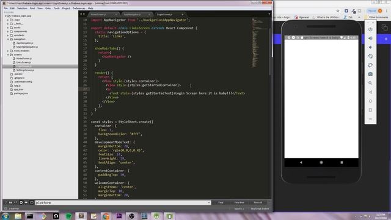Click the Windows Start button
This screenshot has width=391, height=220.
(5, 216)
